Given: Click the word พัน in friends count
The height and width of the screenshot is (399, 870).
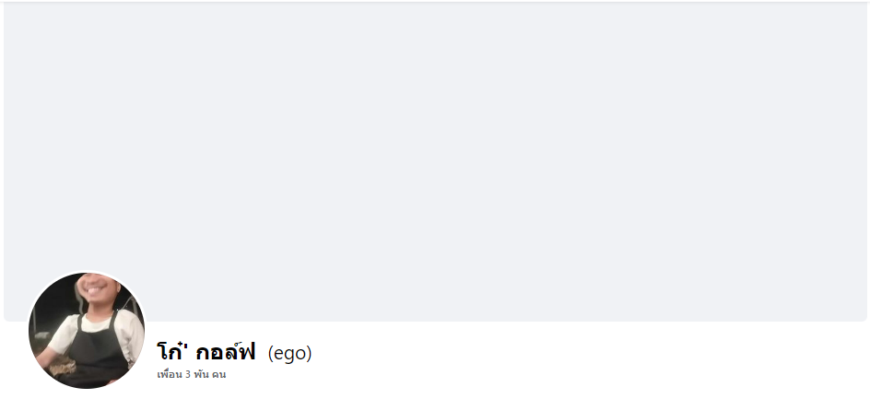Looking at the screenshot, I should [201, 375].
